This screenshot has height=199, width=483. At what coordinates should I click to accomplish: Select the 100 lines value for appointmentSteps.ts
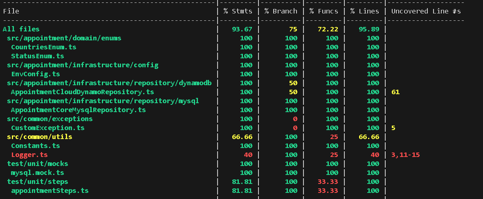coord(373,190)
